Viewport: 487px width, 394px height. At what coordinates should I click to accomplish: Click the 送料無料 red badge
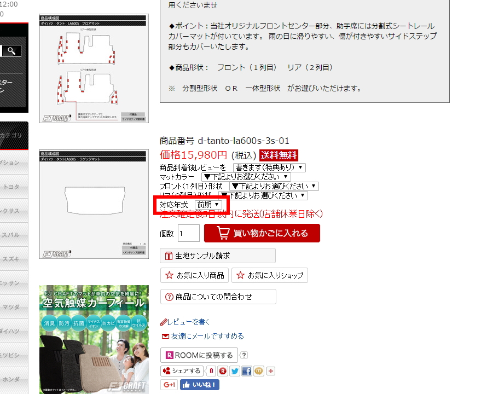point(279,155)
